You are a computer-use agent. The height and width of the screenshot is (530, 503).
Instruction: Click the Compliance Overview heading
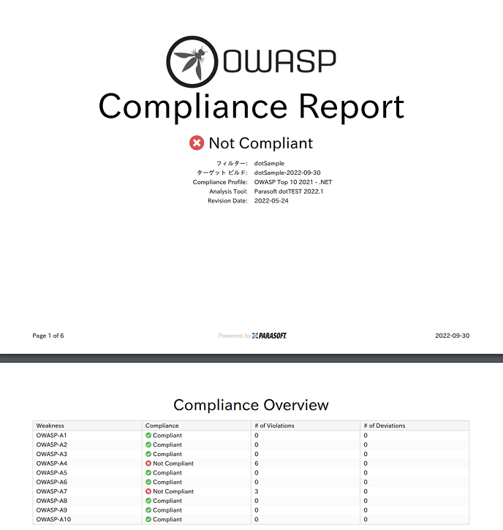[251, 405]
